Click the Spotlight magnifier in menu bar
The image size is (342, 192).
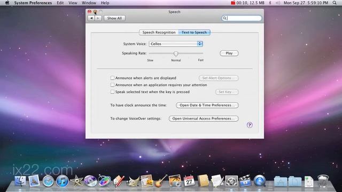(x=335, y=3)
